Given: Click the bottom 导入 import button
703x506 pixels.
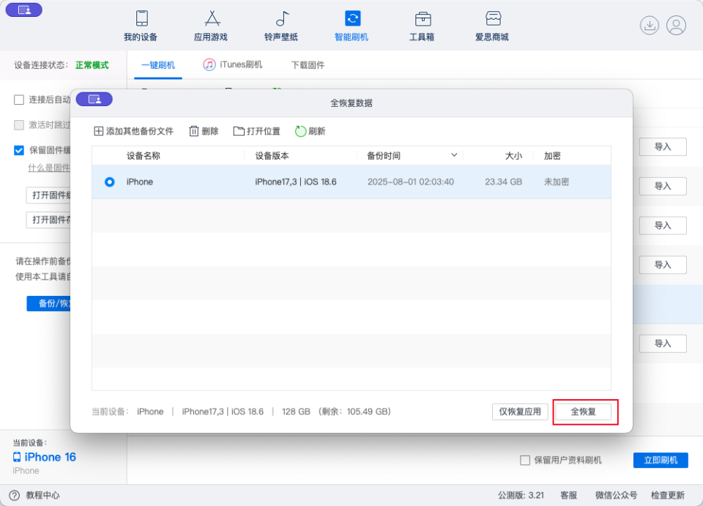Looking at the screenshot, I should tap(663, 343).
